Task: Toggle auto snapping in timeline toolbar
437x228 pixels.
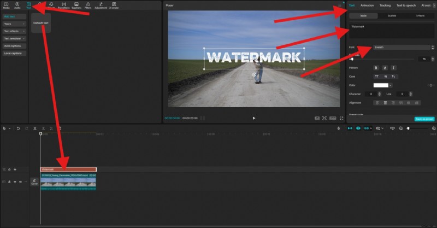Action: [358, 128]
